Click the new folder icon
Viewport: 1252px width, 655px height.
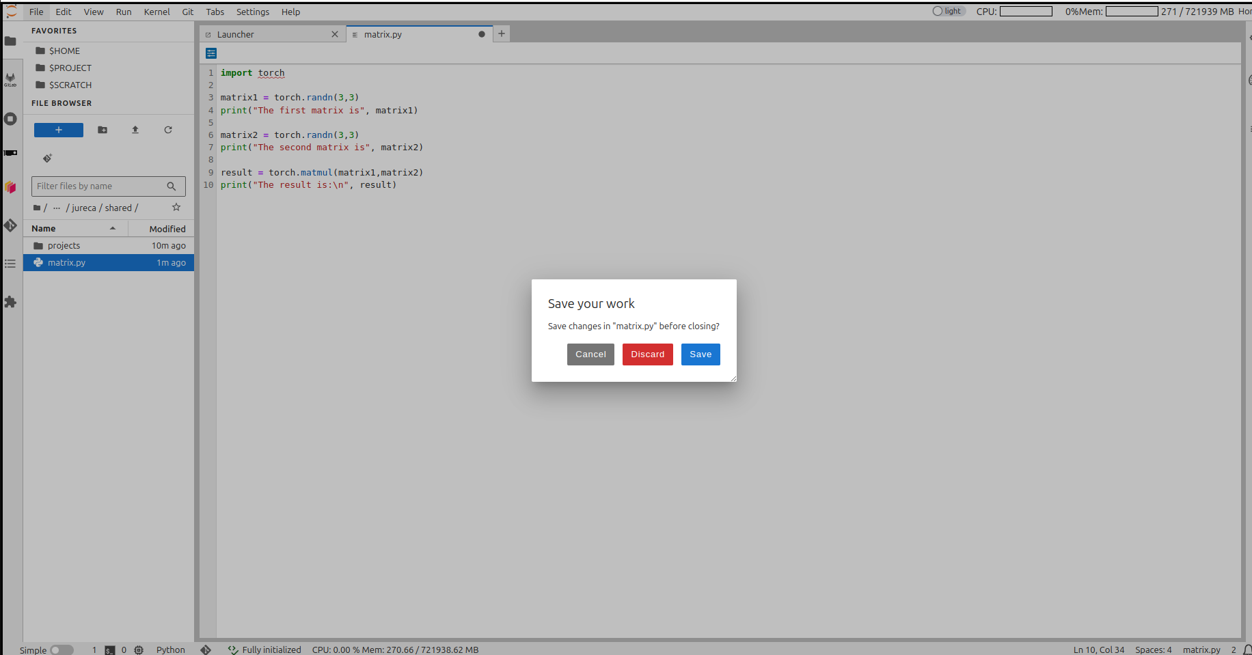(x=103, y=130)
